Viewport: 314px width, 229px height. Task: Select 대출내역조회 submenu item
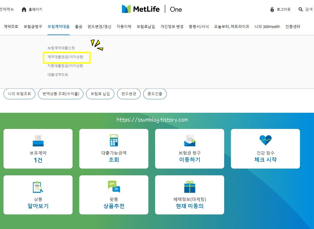coord(58,75)
